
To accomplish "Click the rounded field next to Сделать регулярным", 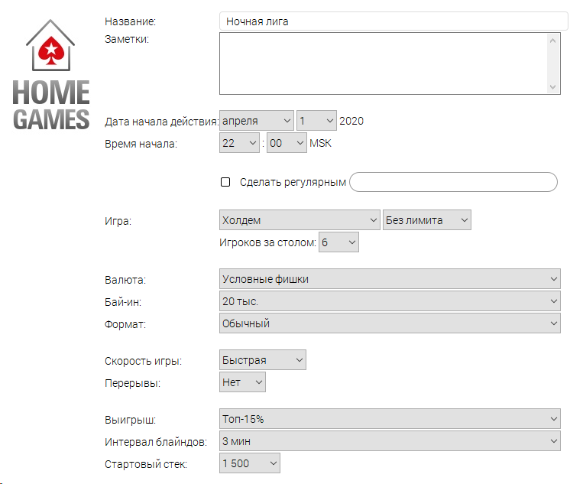I will coord(453,182).
